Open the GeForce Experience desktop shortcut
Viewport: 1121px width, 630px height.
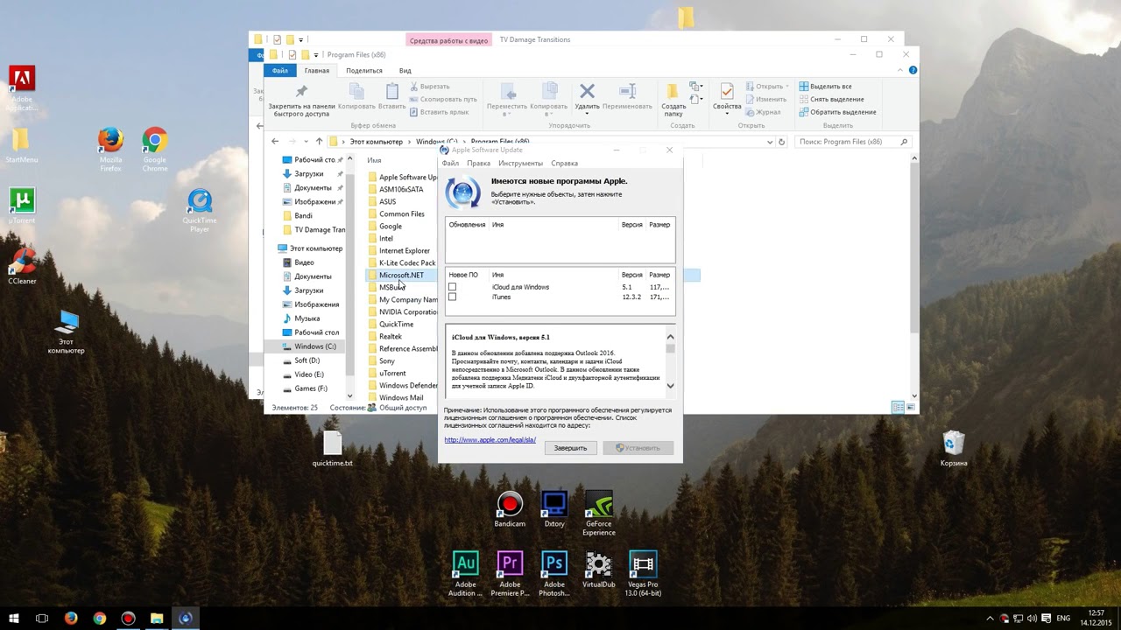(599, 514)
